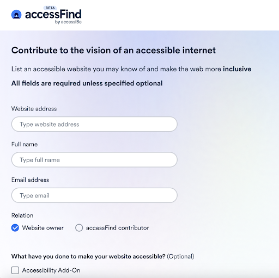Click the 'by accessiBe' tagline
The width and height of the screenshot is (279, 278).
pyautogui.click(x=68, y=22)
